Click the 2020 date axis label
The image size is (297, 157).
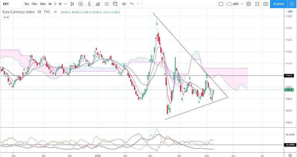coord(97,156)
